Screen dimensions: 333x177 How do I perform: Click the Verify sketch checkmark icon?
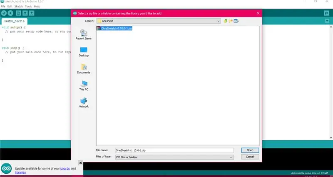tap(4, 13)
